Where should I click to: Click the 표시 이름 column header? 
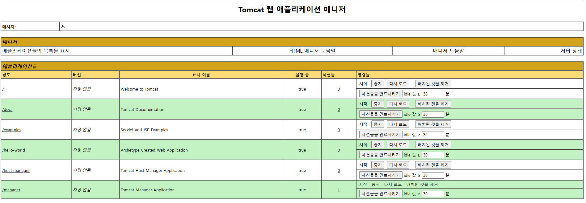(201, 75)
